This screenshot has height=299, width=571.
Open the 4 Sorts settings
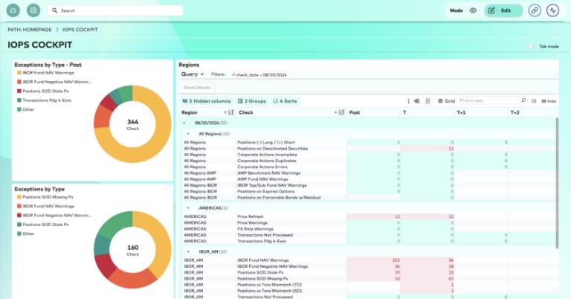click(285, 100)
